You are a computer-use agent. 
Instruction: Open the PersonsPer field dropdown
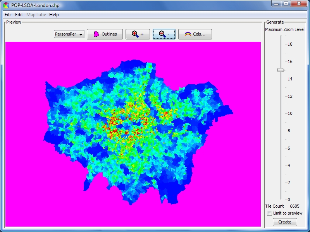[x=69, y=34]
